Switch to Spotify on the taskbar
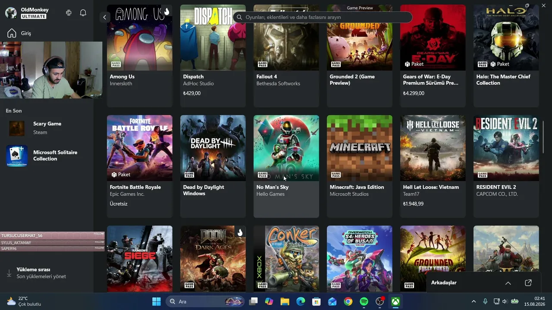This screenshot has width=552, height=310. [364, 301]
